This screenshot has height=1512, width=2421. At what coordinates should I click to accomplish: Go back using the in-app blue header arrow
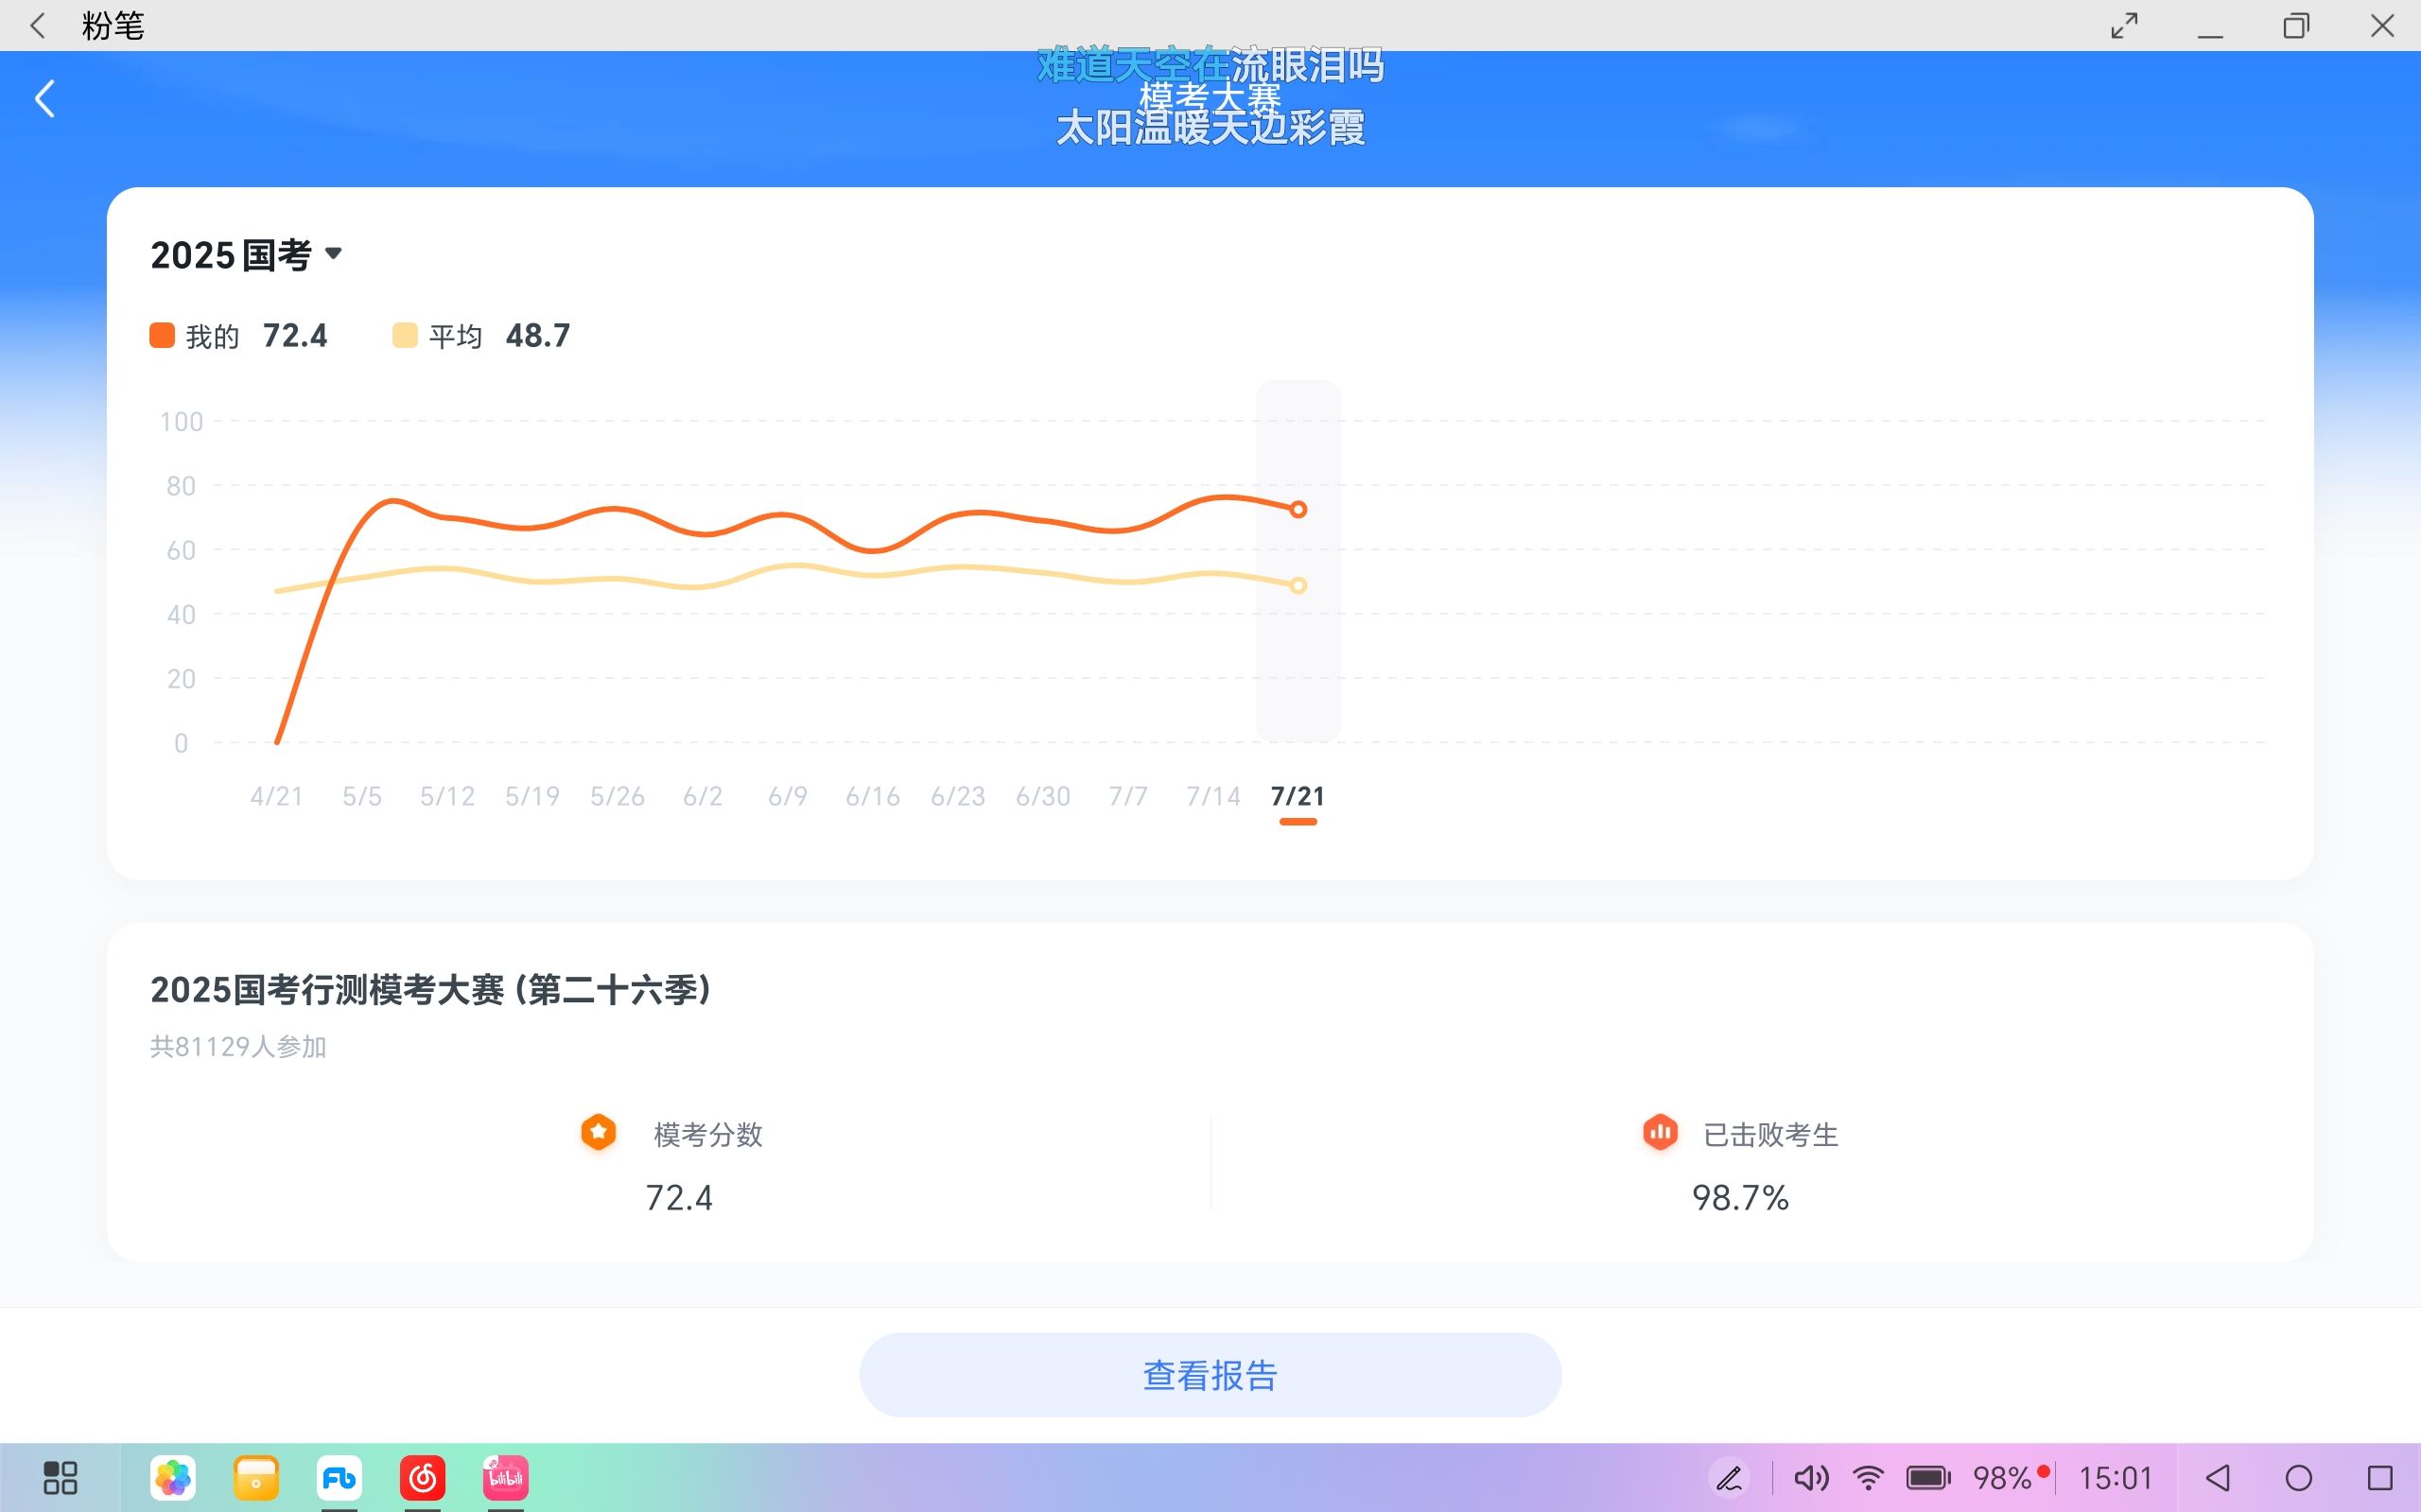pos(45,99)
